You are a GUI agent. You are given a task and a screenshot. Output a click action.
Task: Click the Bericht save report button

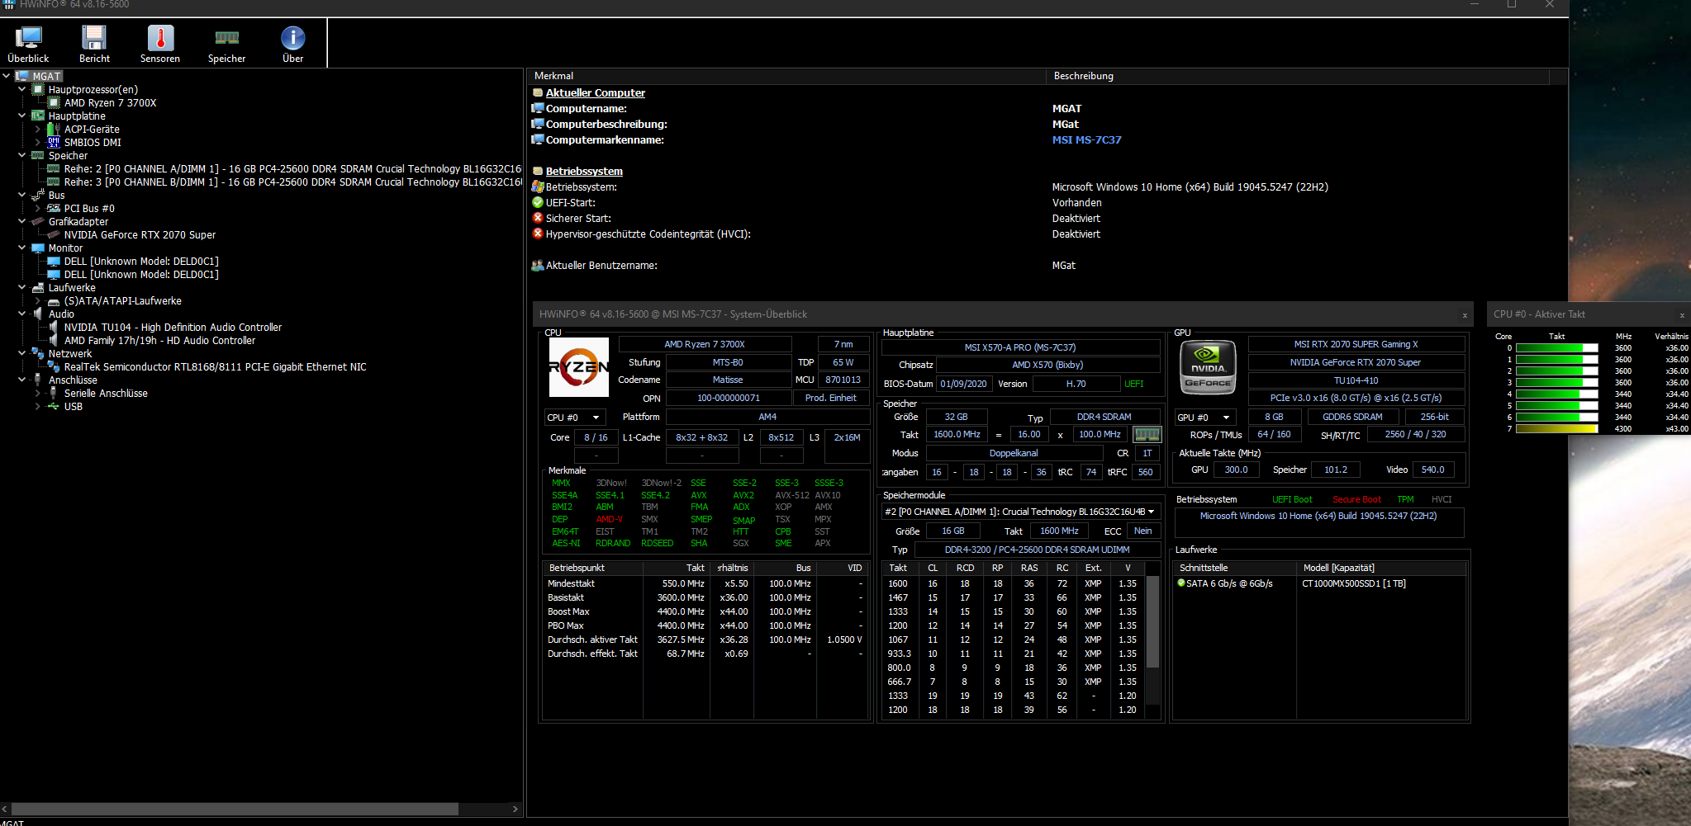coord(94,45)
